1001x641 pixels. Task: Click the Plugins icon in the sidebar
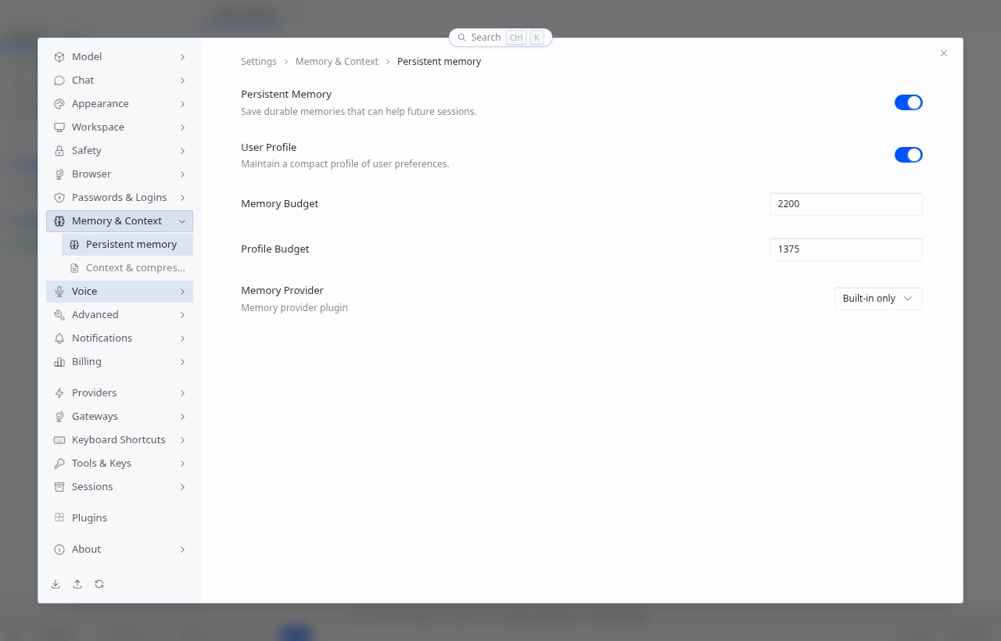point(59,517)
